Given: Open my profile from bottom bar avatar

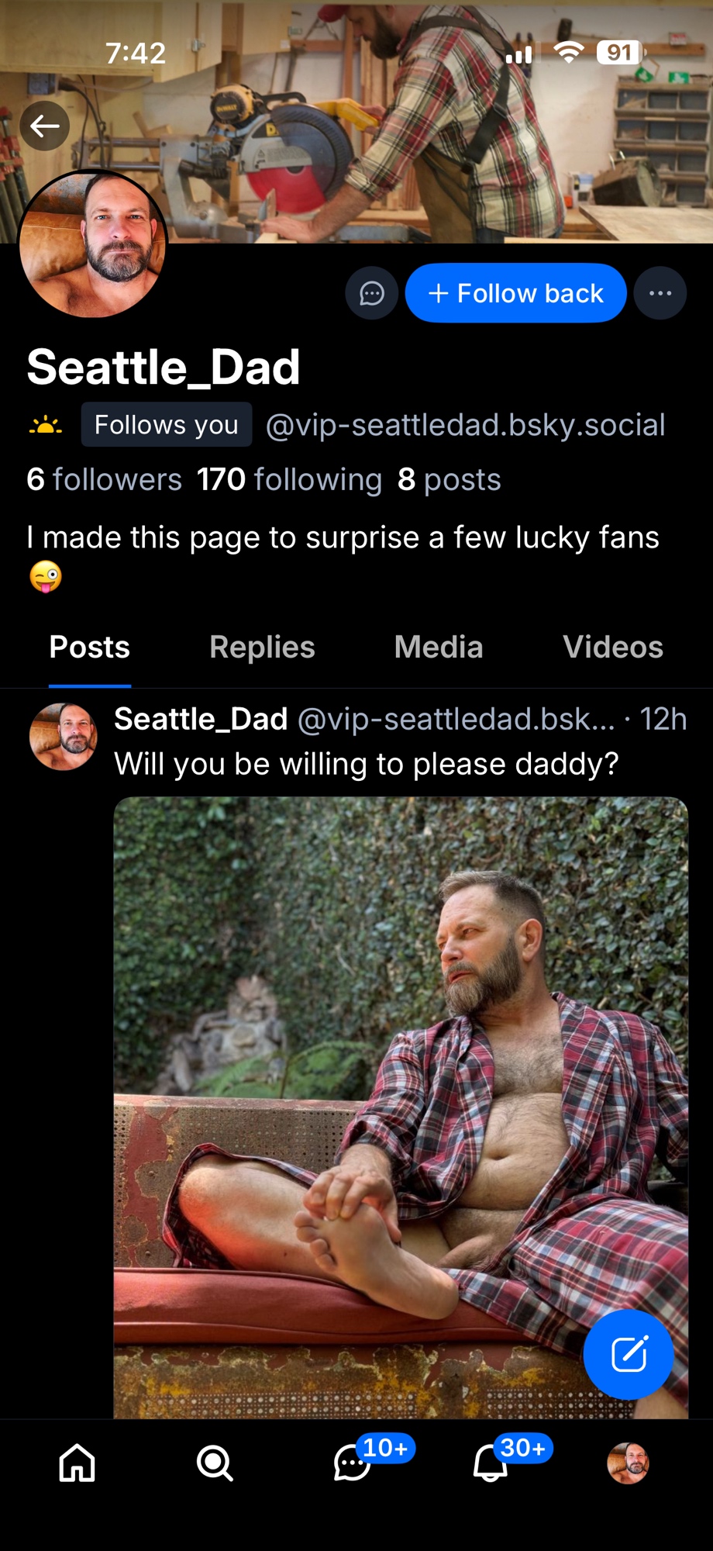Looking at the screenshot, I should tap(628, 1463).
